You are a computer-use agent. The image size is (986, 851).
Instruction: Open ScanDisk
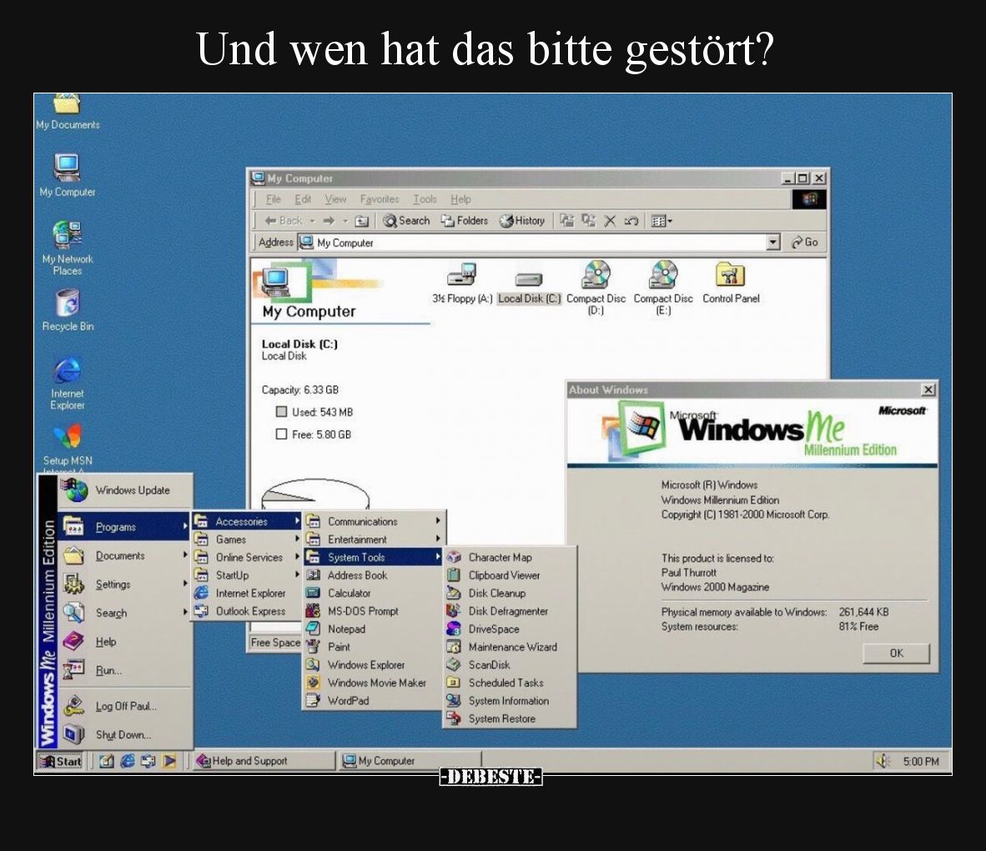coord(510,665)
